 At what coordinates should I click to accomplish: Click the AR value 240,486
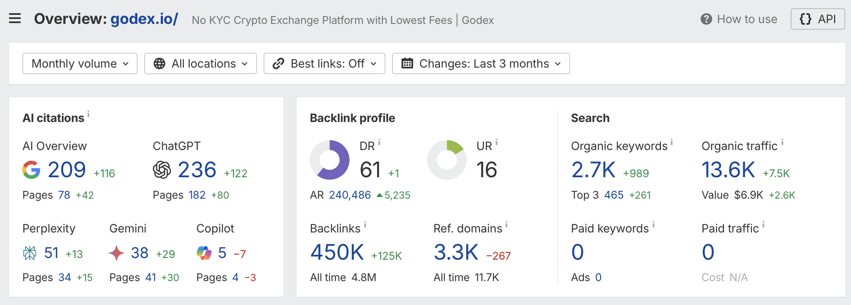pos(350,195)
